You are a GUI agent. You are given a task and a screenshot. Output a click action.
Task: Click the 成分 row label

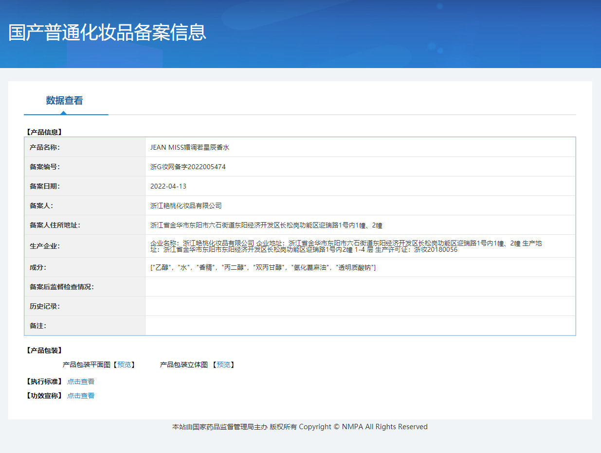pyautogui.click(x=37, y=267)
